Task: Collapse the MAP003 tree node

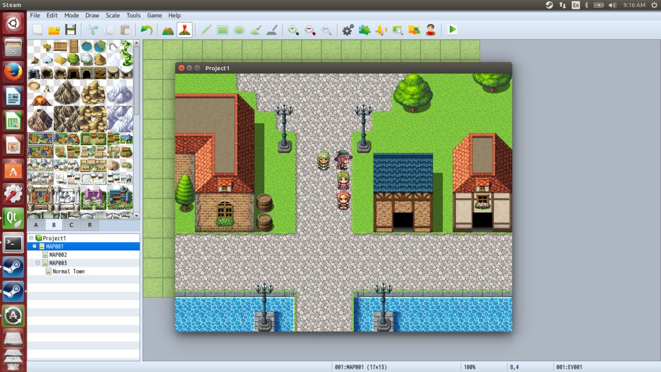Action: (x=38, y=263)
